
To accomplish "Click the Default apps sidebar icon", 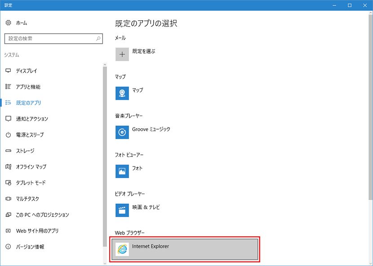I will pos(9,103).
